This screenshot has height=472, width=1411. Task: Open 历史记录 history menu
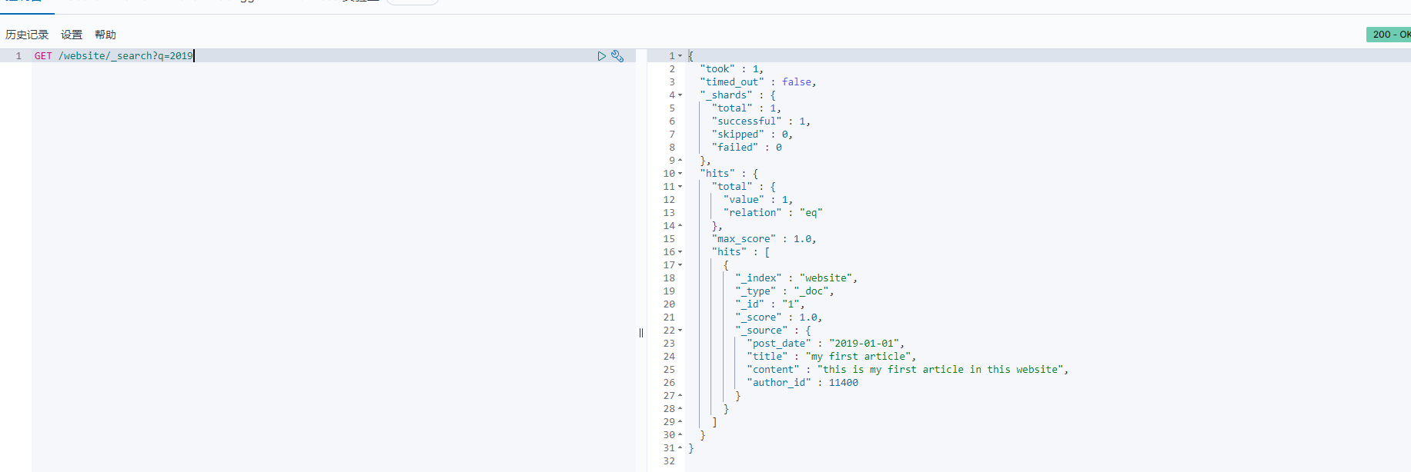pos(27,35)
